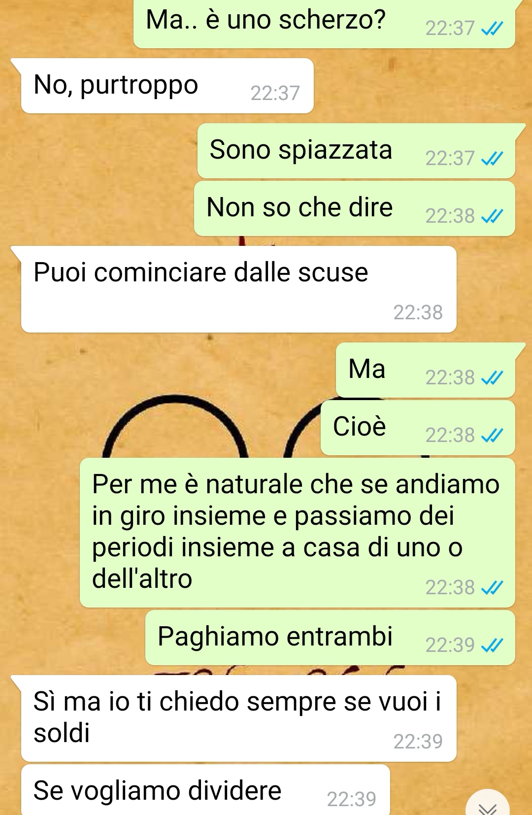Select 'Sì ma io ti chiedo sempre' message
This screenshot has width=532, height=815.
pos(238,718)
